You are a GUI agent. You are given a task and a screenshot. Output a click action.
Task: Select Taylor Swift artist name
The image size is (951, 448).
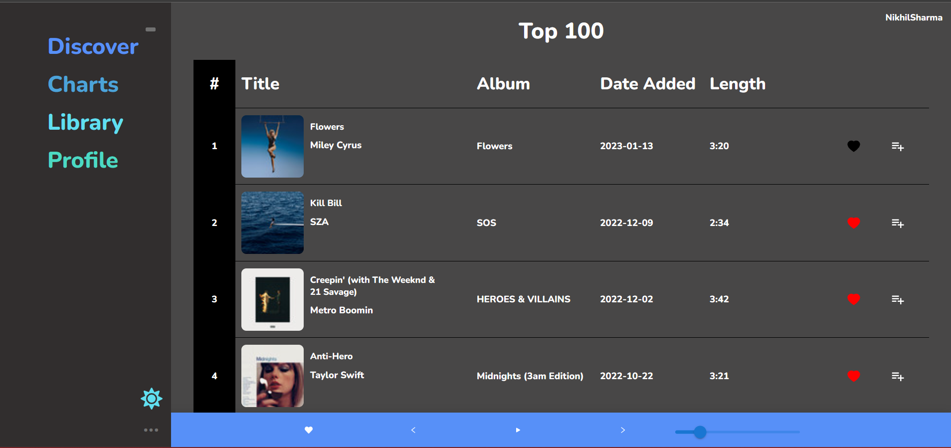click(337, 375)
